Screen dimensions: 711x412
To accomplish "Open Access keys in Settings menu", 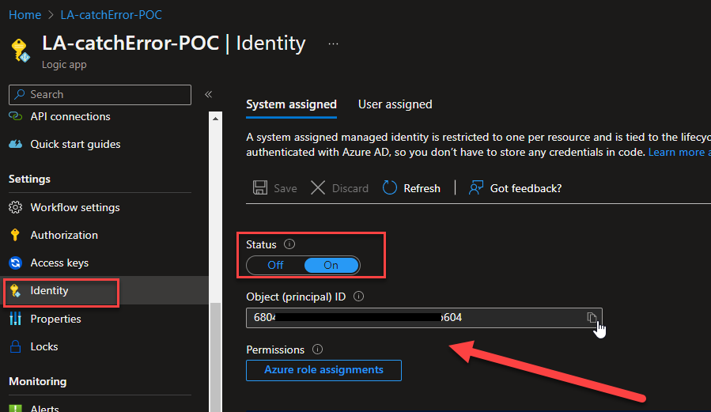I will tap(59, 263).
